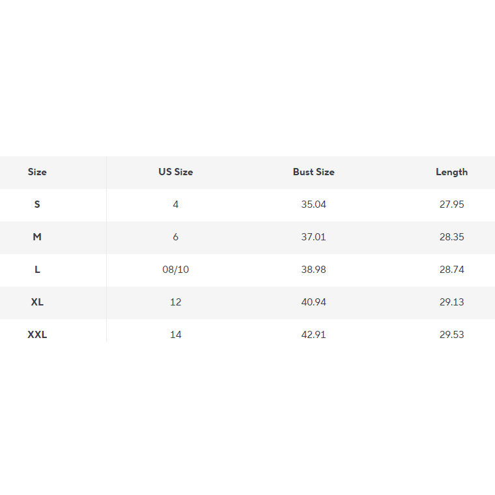Click US size value 08/10
Viewport: 495px width, 495px height.
point(175,270)
